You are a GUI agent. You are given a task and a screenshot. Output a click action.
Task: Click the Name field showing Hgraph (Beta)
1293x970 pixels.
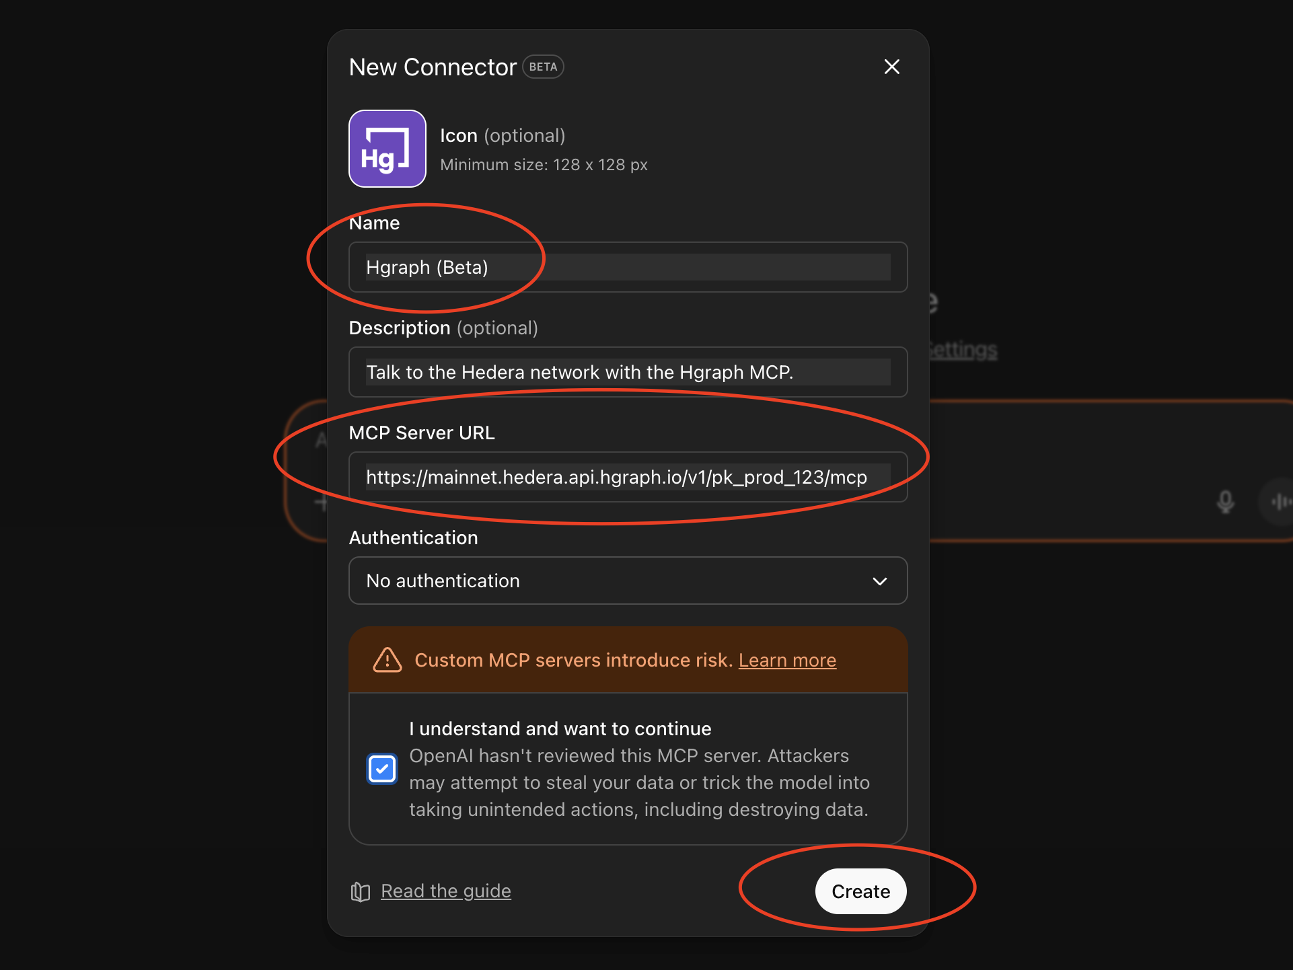[627, 267]
